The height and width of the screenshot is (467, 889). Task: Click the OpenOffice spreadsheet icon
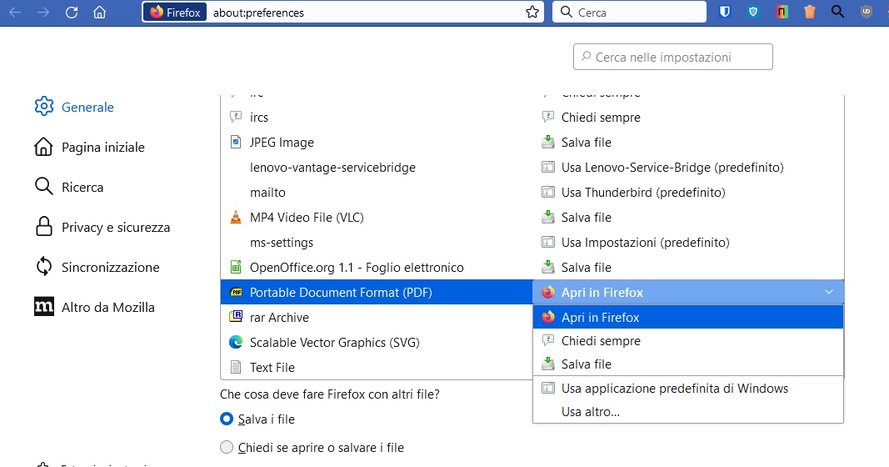click(x=235, y=267)
